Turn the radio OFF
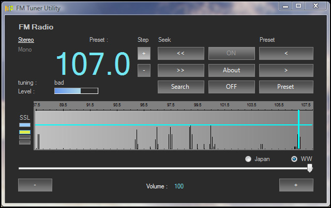Viewport: 331px width, 208px height. [x=232, y=87]
